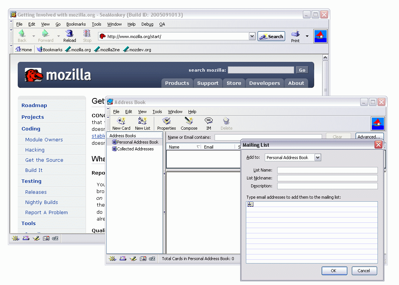Click the Description input field
The image size is (399, 285).
(x=327, y=186)
